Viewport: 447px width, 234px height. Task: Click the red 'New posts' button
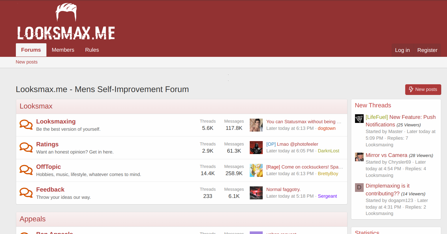click(423, 89)
